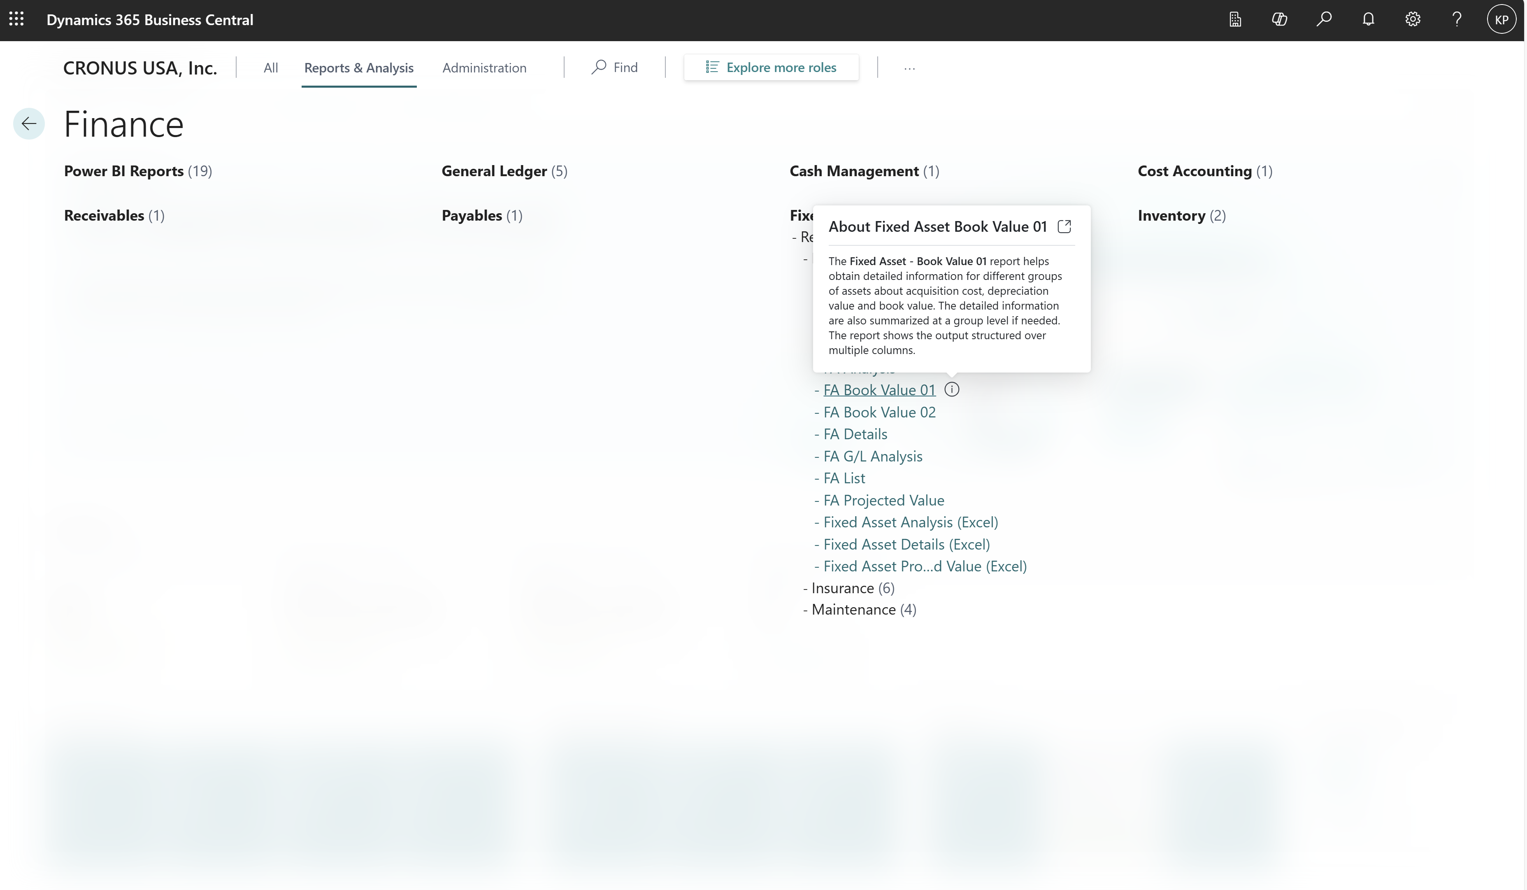Switch to the All tab
This screenshot has height=890, width=1527.
270,67
